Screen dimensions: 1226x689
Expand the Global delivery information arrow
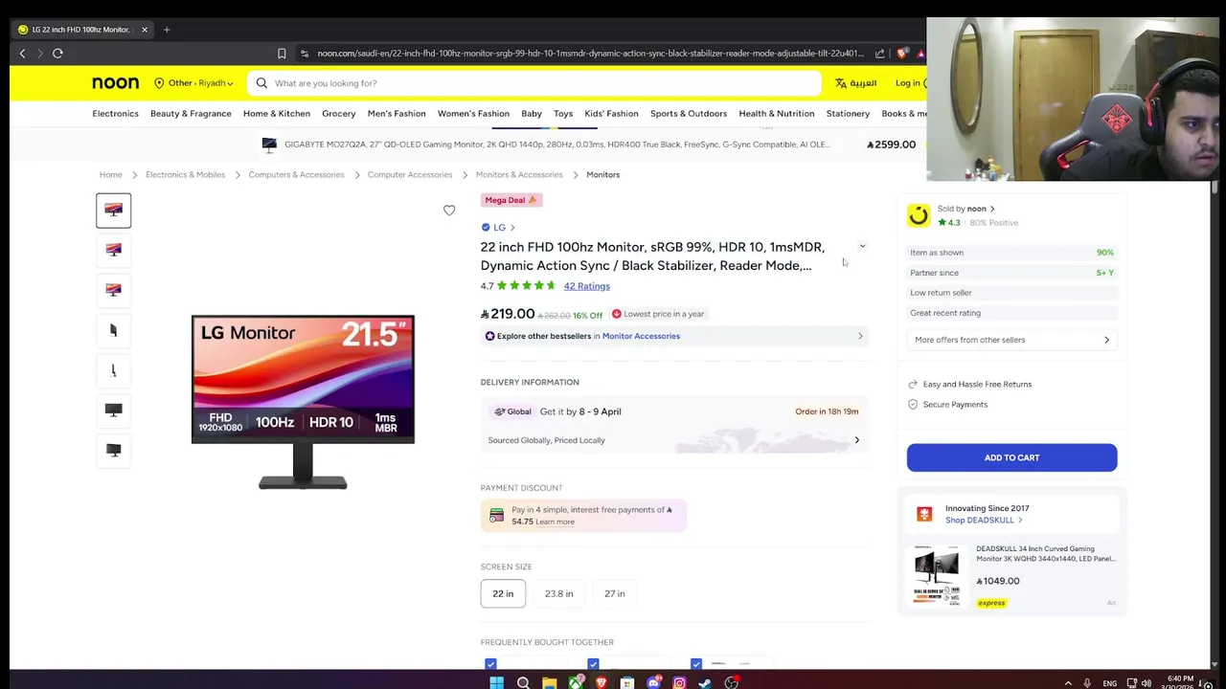pos(856,440)
